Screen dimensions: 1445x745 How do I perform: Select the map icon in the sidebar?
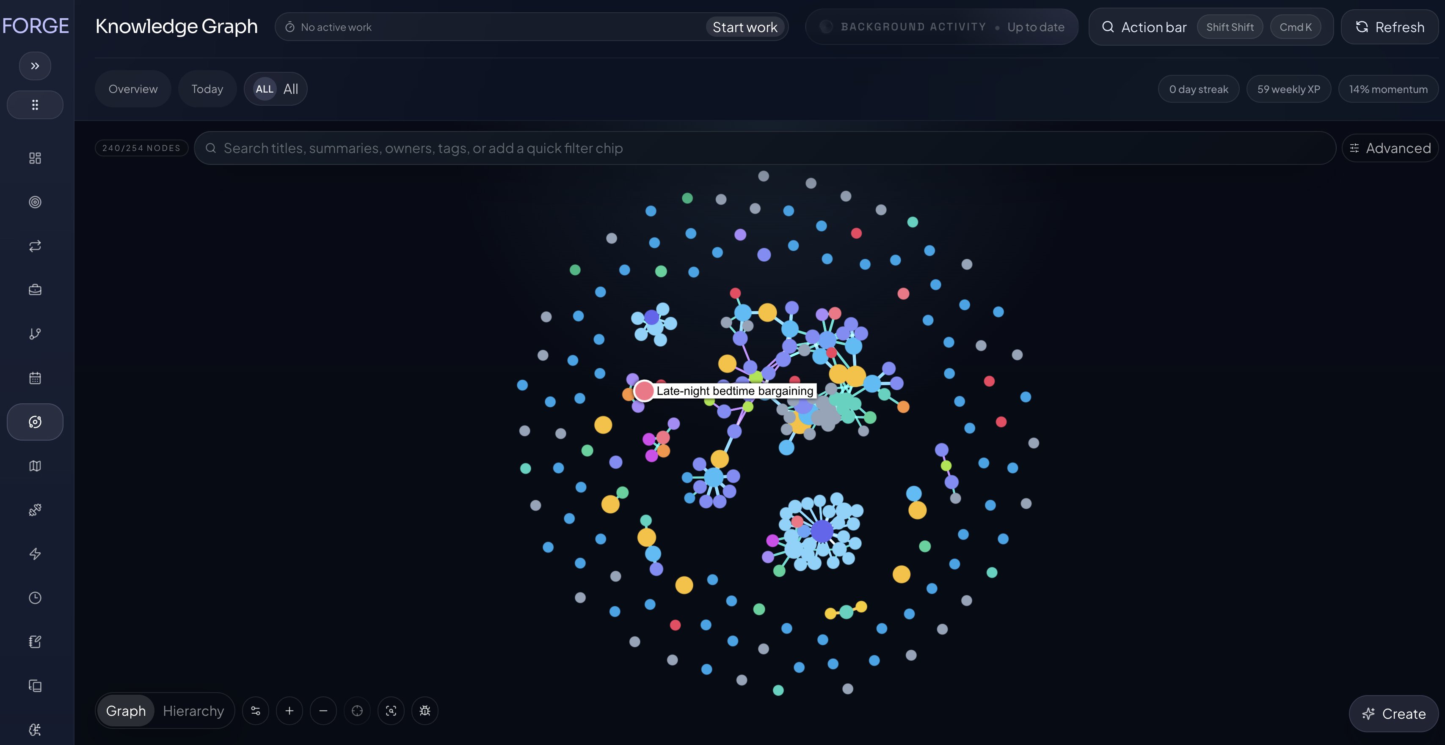35,465
